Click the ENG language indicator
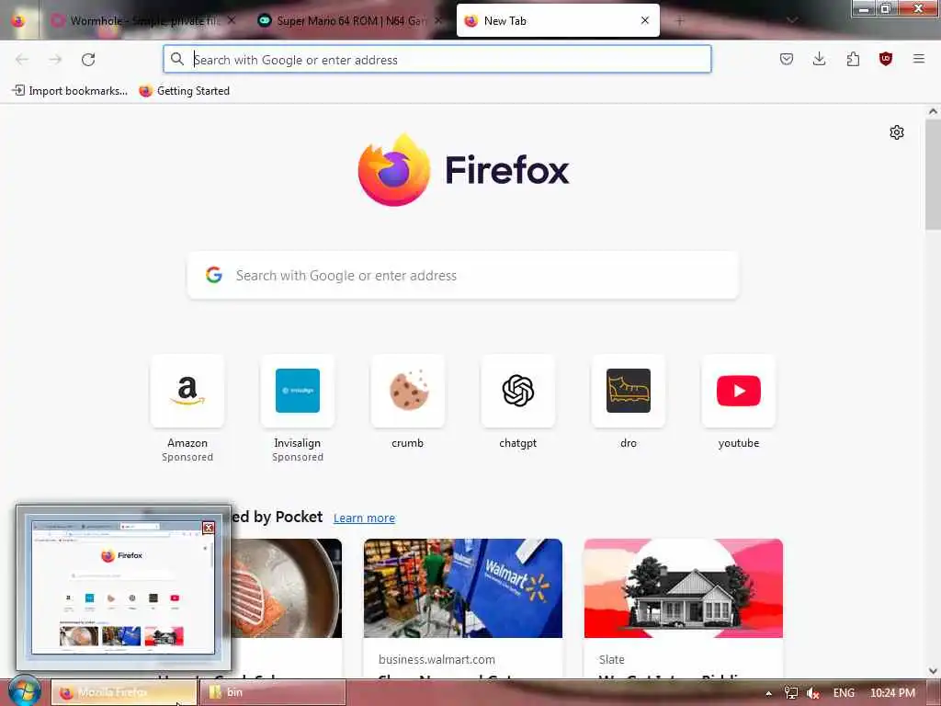This screenshot has width=941, height=706. (x=844, y=693)
